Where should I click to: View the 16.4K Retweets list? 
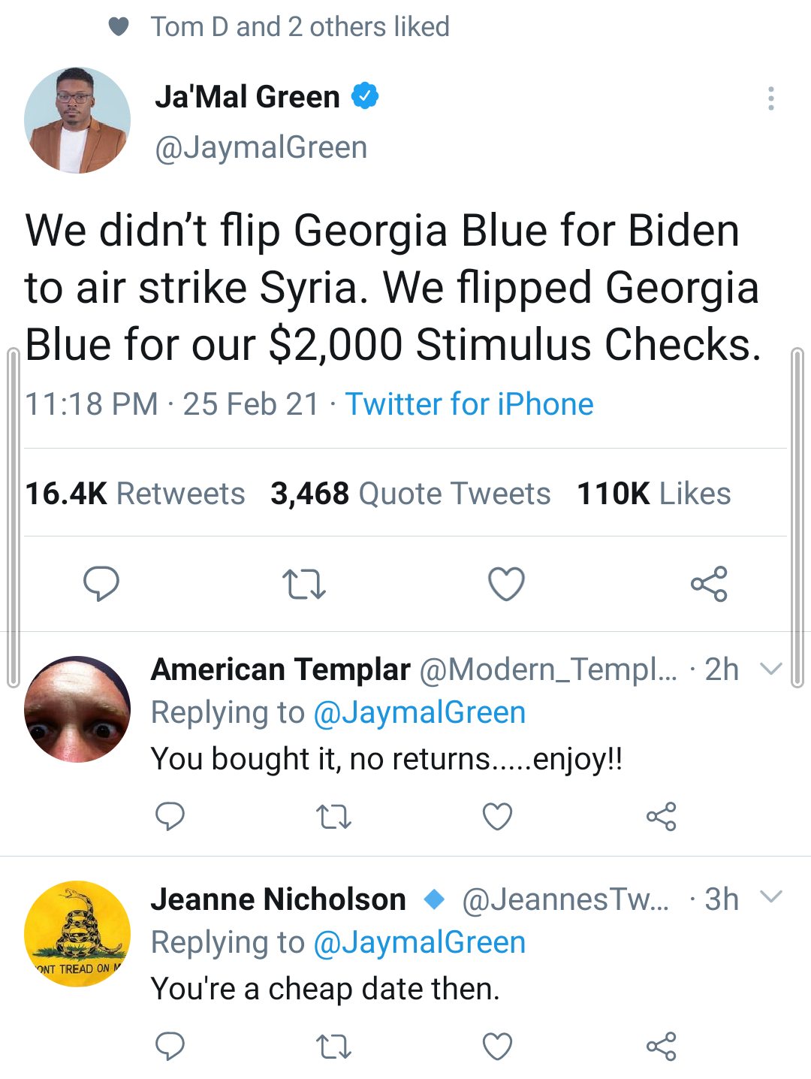(x=135, y=494)
